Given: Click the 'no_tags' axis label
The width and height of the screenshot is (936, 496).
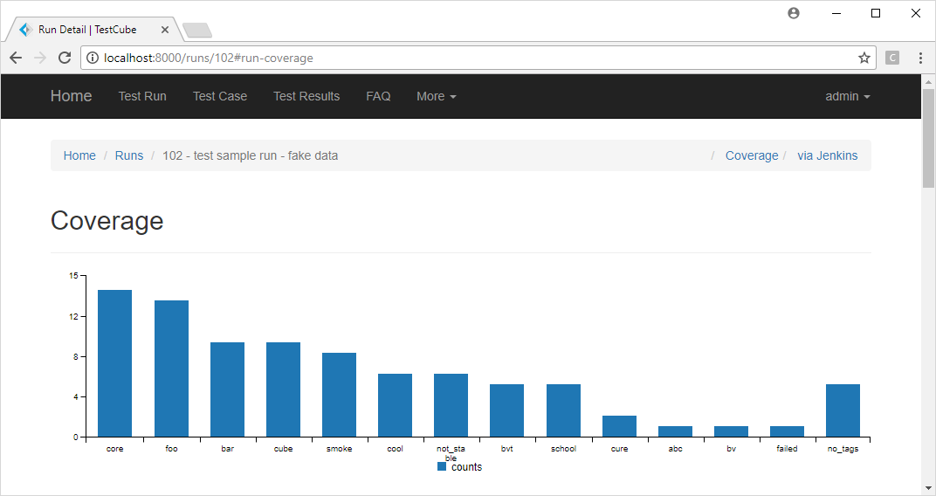Looking at the screenshot, I should click(x=843, y=449).
